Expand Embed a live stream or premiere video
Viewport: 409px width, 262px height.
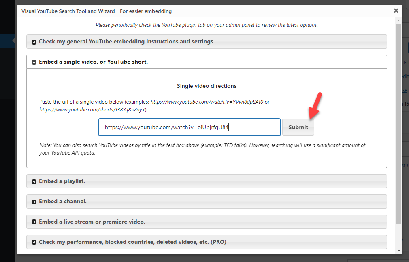[207, 222]
